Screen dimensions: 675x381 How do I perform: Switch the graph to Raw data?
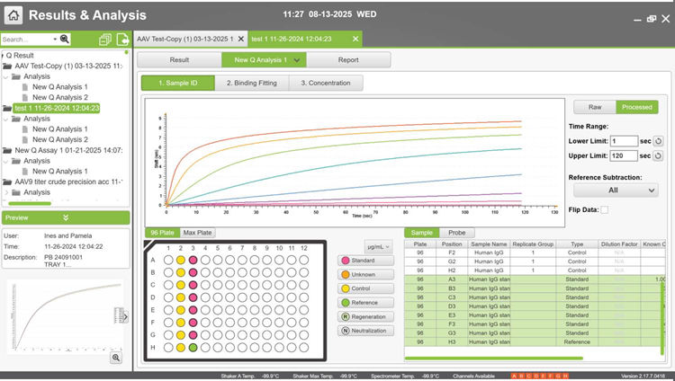(594, 107)
